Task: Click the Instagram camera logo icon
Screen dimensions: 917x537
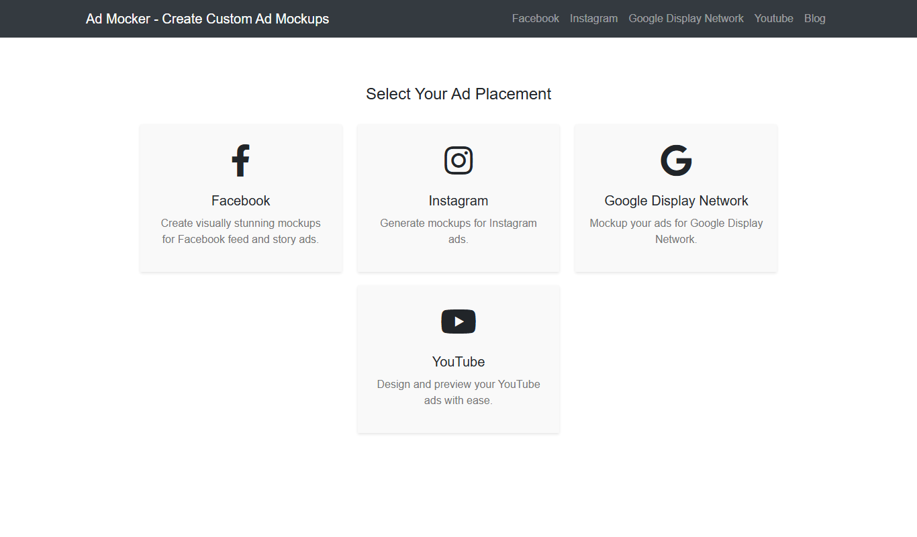Action: [458, 160]
